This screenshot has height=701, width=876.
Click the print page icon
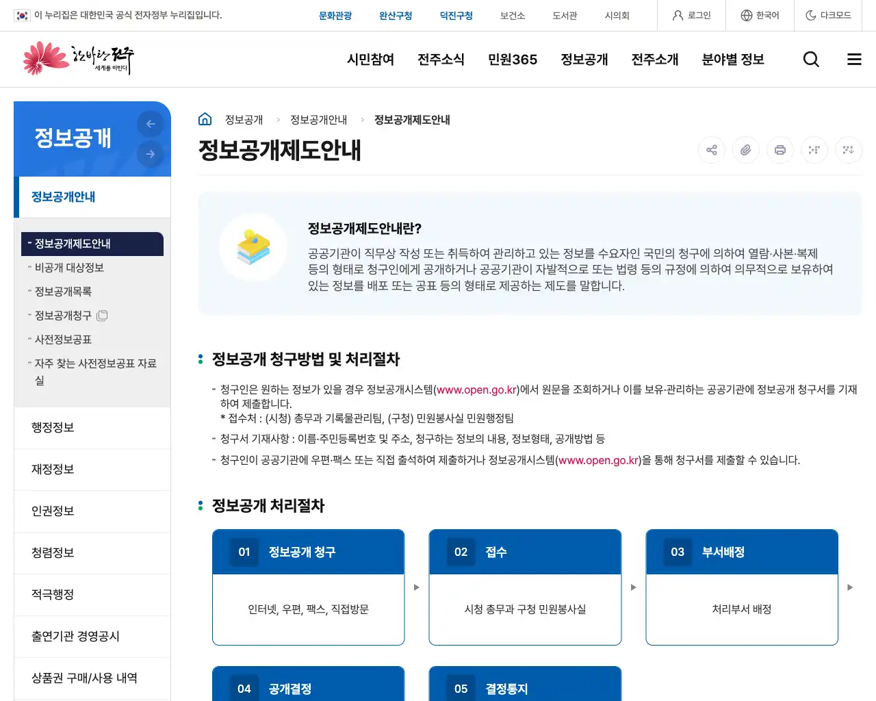tap(780, 150)
